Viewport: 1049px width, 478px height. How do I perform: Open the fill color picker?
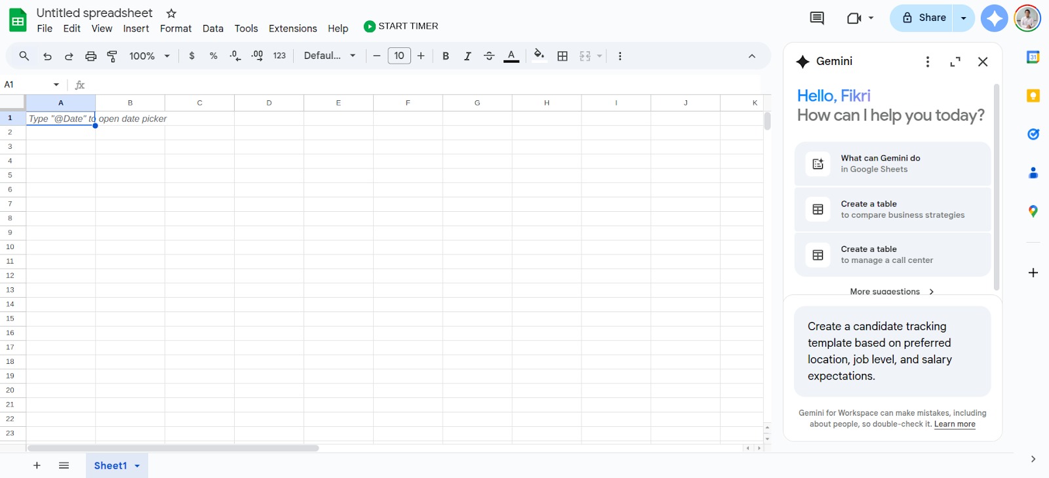(x=539, y=56)
